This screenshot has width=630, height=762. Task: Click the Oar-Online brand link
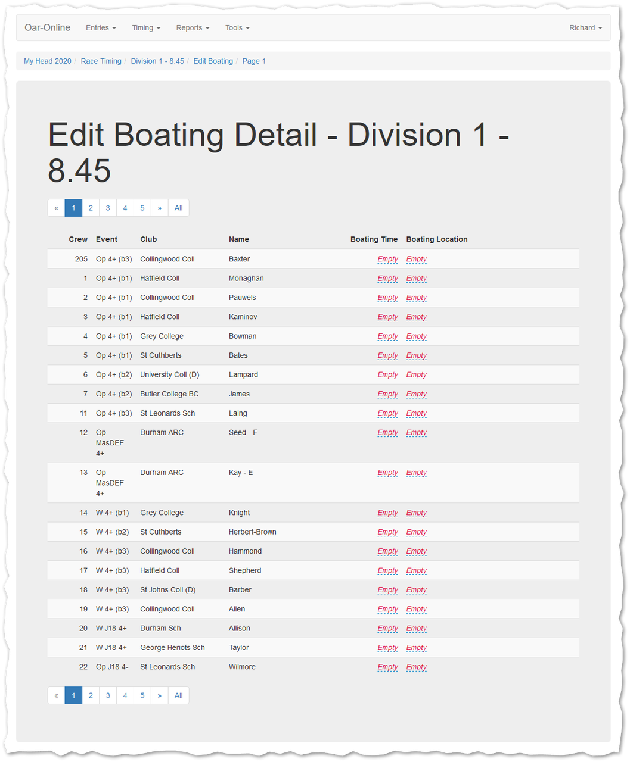pyautogui.click(x=47, y=28)
